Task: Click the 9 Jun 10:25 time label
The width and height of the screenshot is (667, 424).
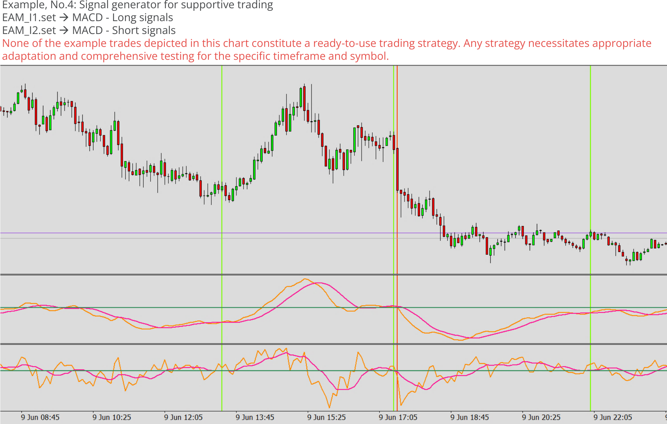Action: click(x=112, y=417)
